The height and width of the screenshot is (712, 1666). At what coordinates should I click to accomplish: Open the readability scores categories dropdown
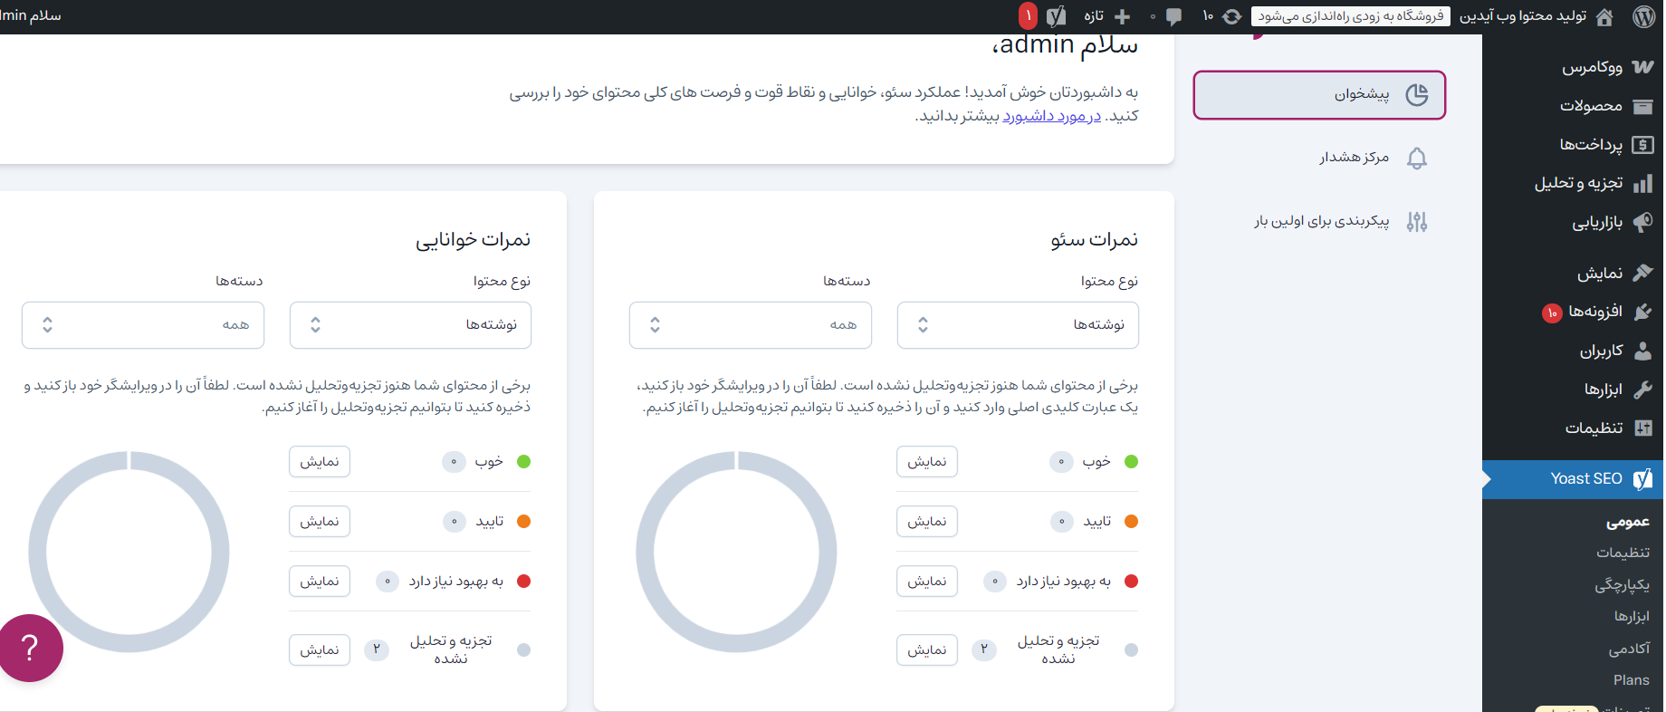pos(143,325)
